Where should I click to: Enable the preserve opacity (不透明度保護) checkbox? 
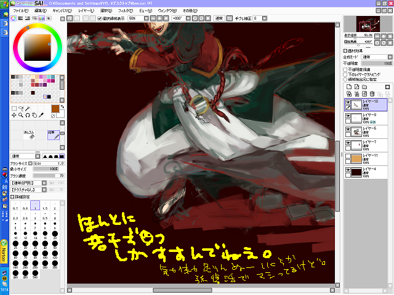tap(345, 69)
